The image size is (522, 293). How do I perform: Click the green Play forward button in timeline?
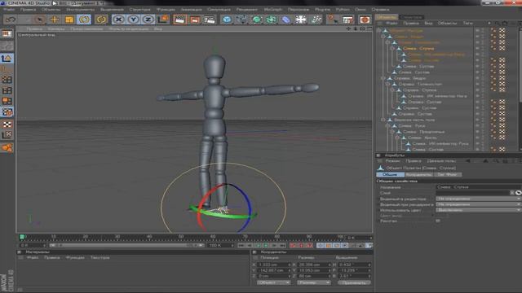(x=266, y=246)
